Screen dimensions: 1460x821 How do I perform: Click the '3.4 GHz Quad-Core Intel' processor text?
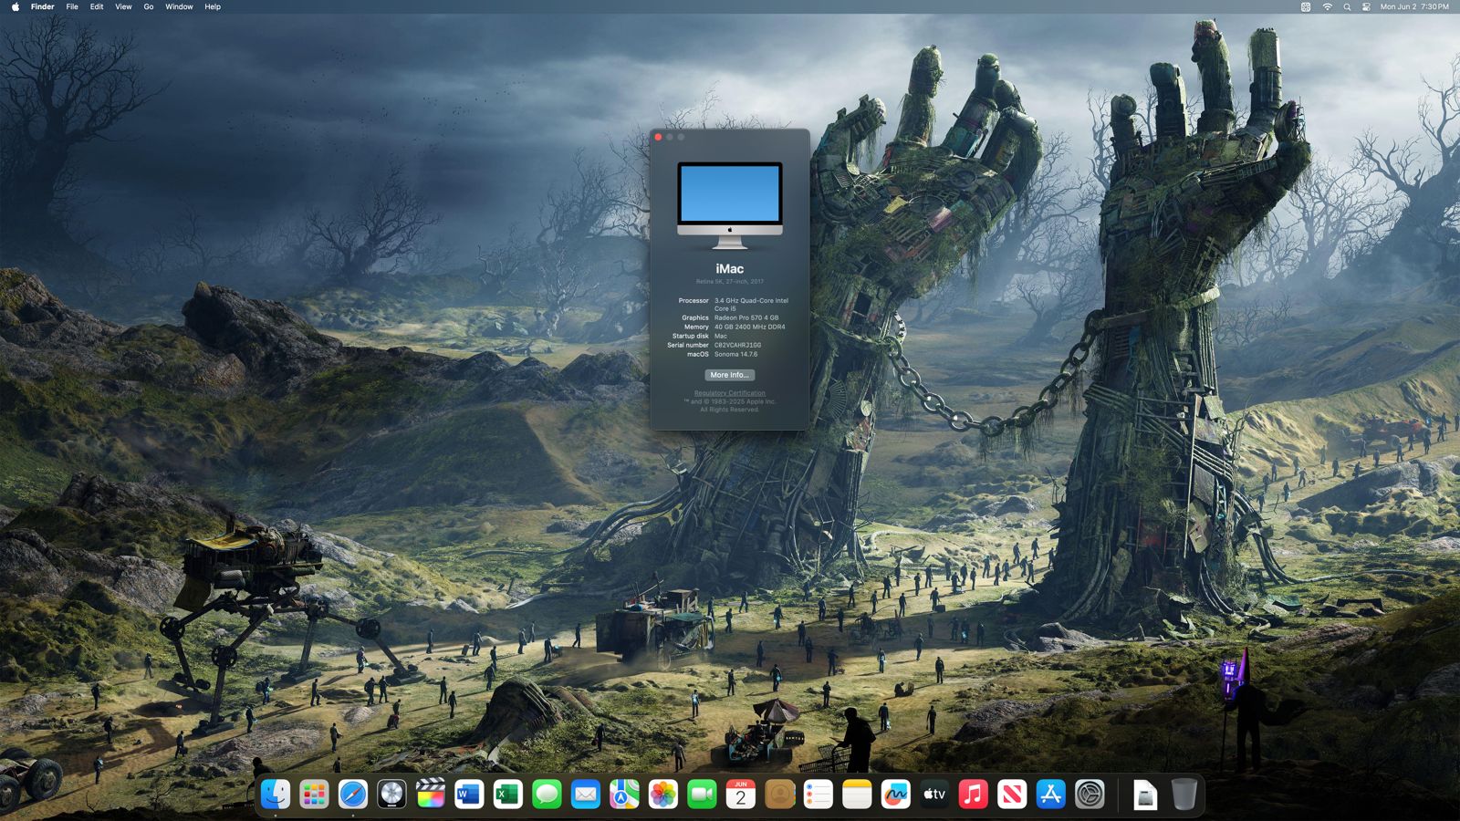751,300
